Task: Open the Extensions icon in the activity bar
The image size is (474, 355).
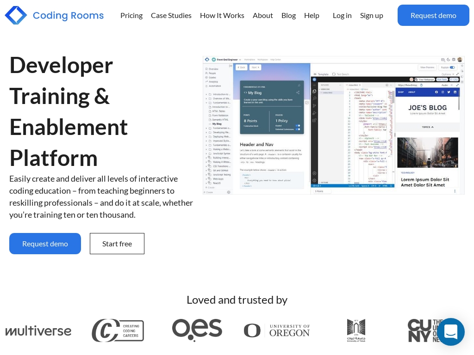Action: (314, 121)
